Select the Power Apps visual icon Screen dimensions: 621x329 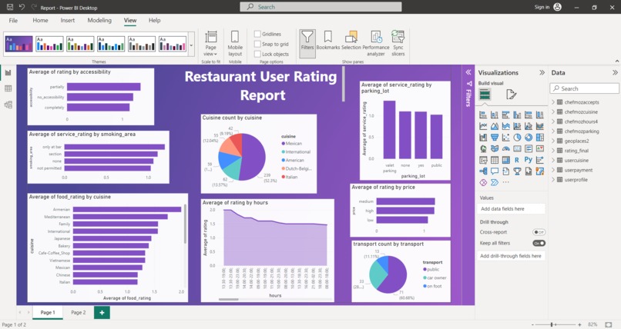[483, 182]
